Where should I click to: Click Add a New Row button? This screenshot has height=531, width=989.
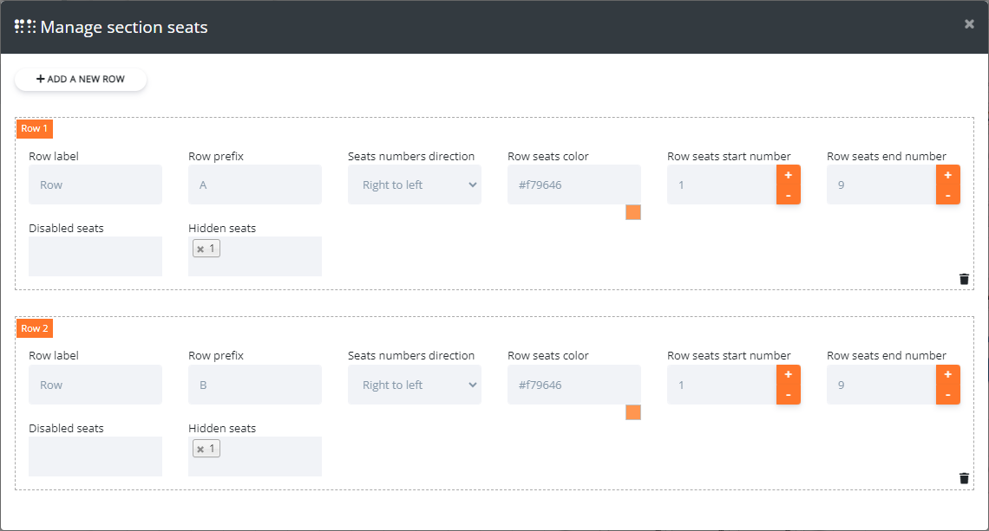point(81,79)
